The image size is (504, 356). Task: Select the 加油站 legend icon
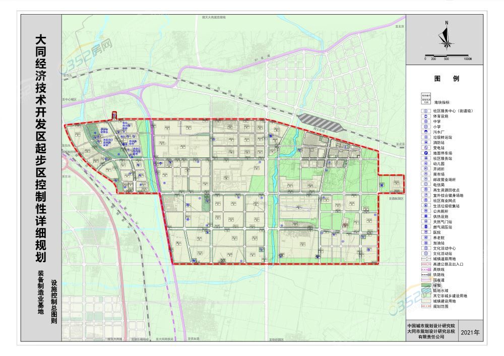(x=425, y=243)
